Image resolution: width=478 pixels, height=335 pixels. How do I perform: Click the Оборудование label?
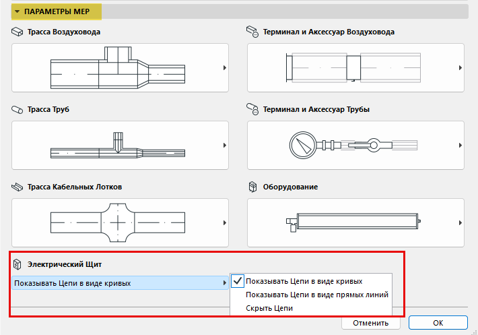[291, 187]
